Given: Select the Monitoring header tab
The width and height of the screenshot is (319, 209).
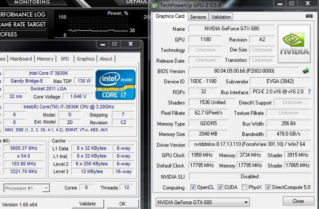Looking at the screenshot, I should tap(31, 2).
